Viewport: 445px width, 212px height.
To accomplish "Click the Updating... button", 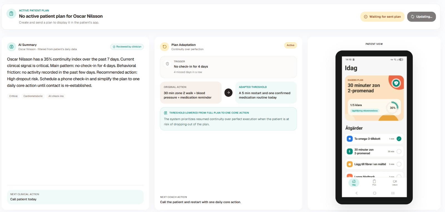I will [x=421, y=17].
